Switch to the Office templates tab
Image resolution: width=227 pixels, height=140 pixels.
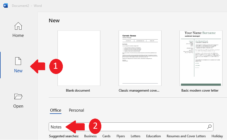click(x=56, y=110)
